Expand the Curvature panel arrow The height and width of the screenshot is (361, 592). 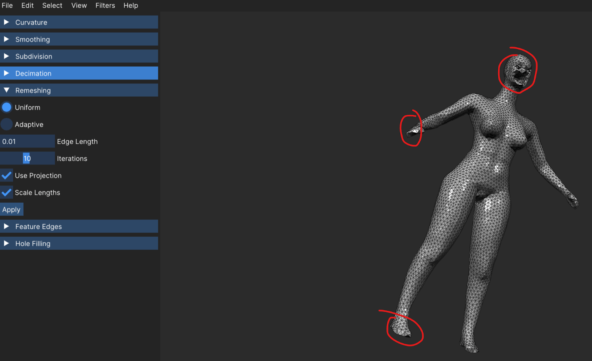(x=6, y=22)
